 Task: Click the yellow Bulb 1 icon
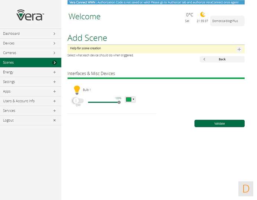77,90
